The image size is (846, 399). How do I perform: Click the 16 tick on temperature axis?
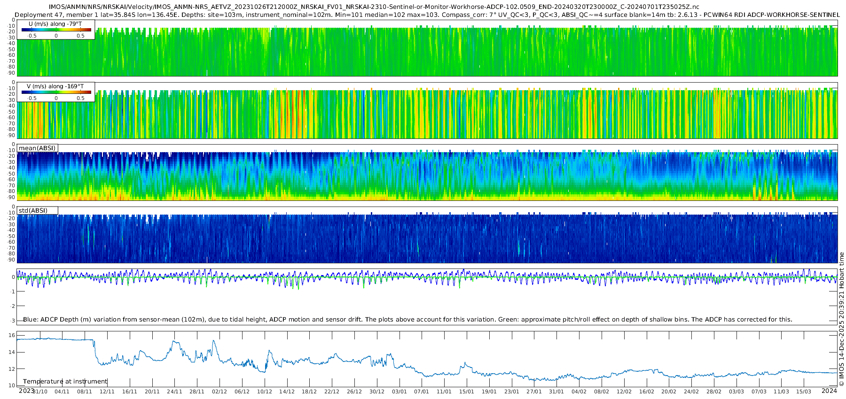(x=12, y=336)
